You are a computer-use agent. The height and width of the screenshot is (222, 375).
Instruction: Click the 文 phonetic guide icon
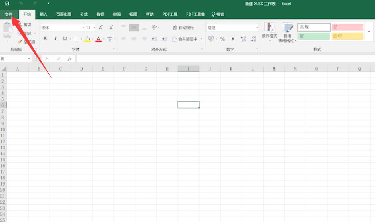pos(110,39)
